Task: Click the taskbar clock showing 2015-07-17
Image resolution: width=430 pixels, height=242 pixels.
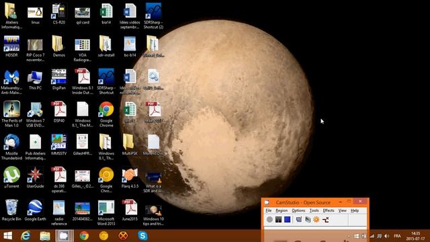Action: (415, 236)
